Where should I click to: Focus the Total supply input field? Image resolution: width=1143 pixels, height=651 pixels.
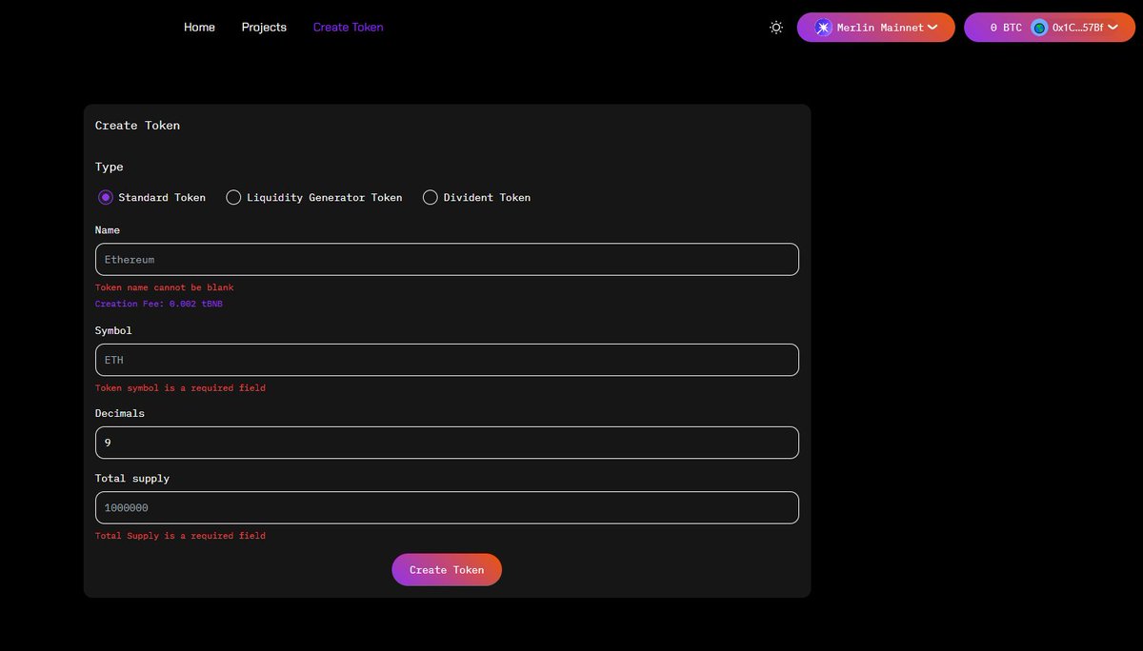447,507
